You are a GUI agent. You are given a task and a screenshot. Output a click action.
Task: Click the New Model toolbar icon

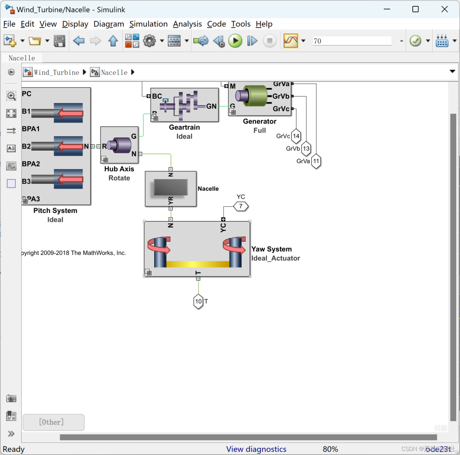click(x=10, y=41)
